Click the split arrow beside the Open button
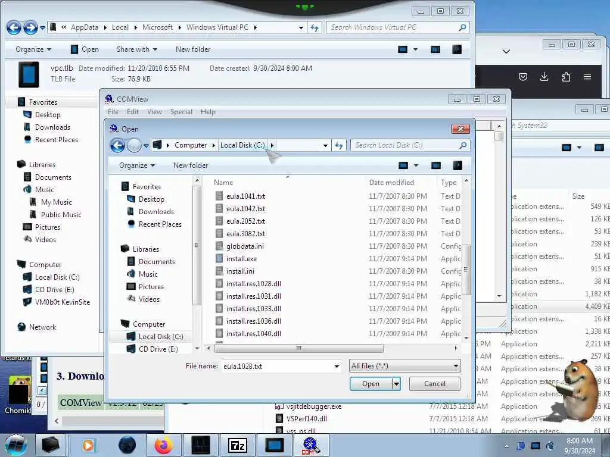The image size is (610, 457). coord(396,384)
